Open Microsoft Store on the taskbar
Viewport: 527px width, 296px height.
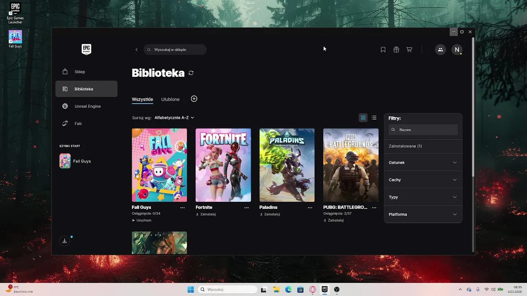[x=301, y=289]
